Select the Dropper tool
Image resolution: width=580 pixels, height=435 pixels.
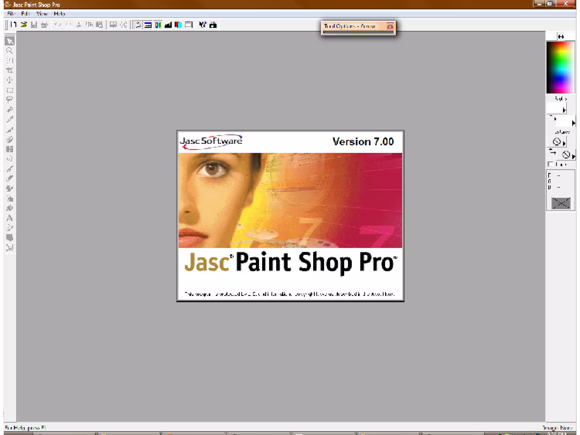10,120
